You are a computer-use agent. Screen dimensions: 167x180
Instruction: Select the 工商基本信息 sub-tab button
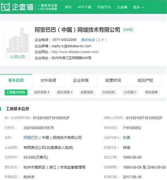pyautogui.click(x=16, y=92)
